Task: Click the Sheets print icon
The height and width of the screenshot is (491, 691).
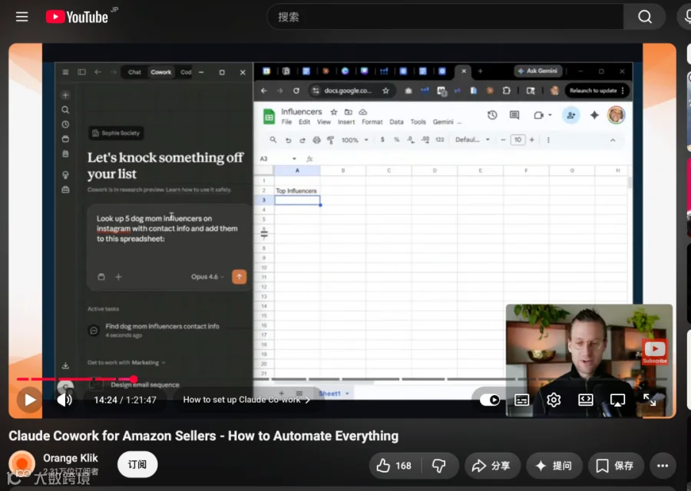Action: point(316,140)
